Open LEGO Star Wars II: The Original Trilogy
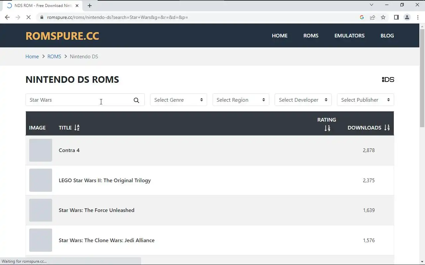Viewport: 425px width, 265px height. click(105, 180)
